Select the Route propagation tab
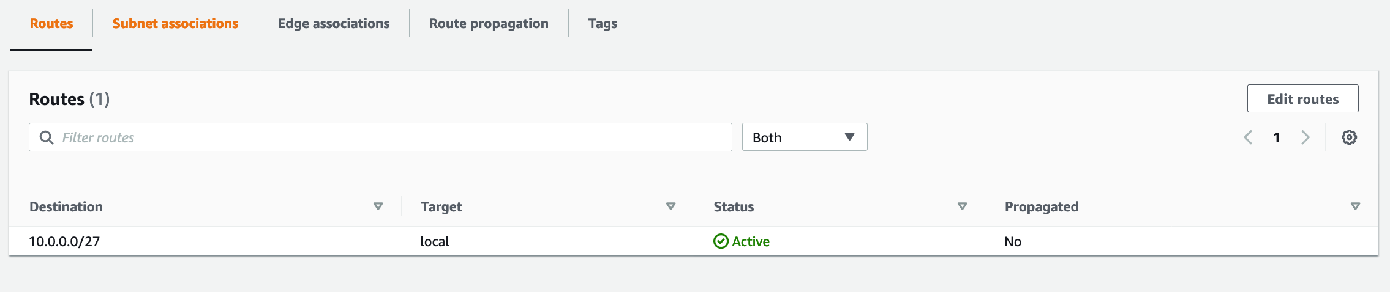 coord(489,23)
